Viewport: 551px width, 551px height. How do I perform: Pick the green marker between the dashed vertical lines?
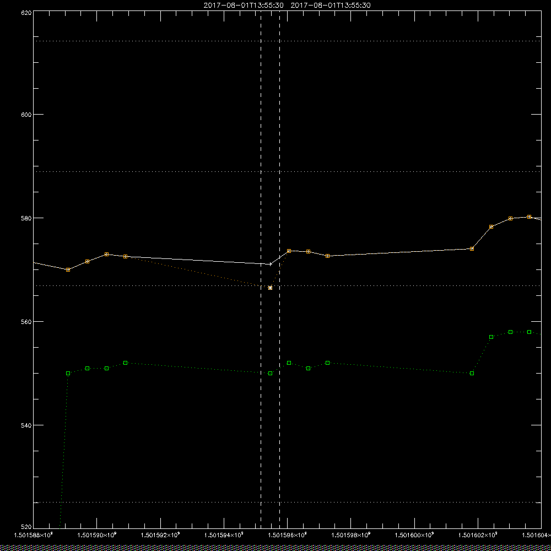(270, 373)
